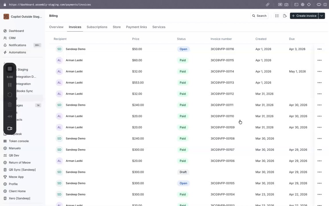Click the Search button
Viewport: 329px width, 206px height.
tap(259, 16)
